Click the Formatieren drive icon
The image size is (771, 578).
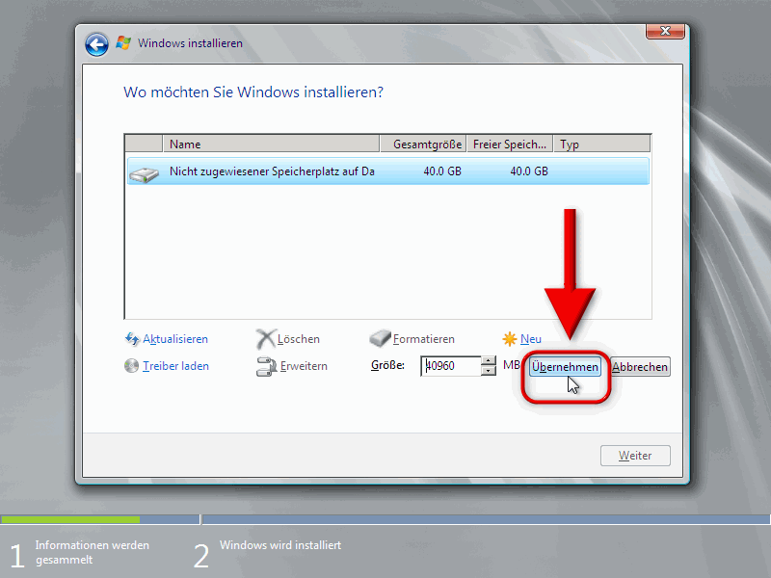381,339
